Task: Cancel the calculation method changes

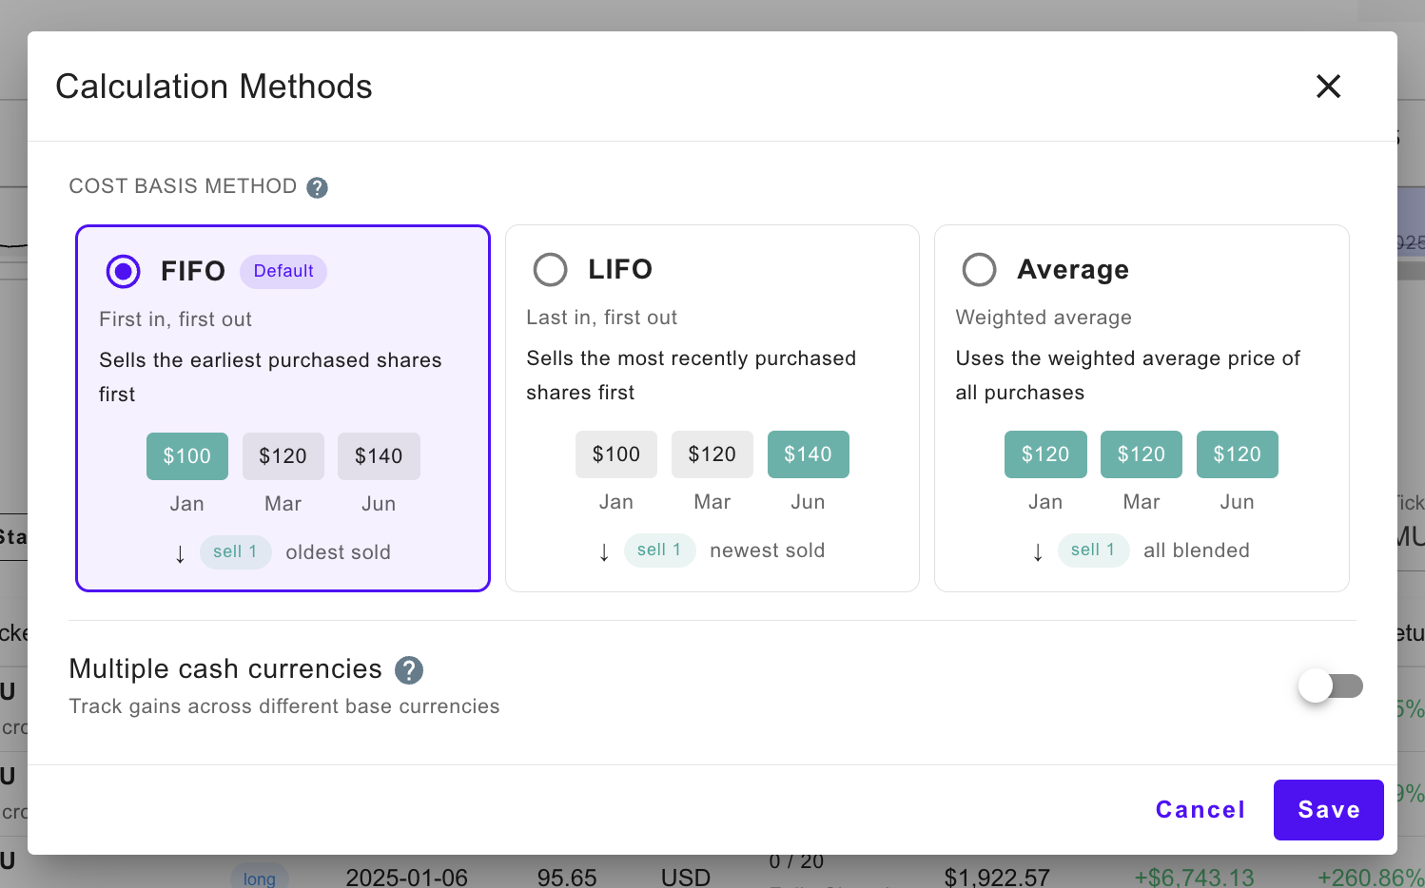Action: [x=1200, y=810]
